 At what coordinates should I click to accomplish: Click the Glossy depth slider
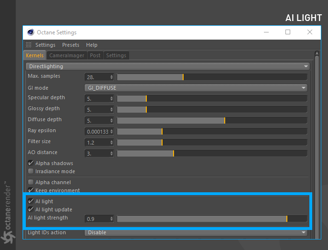click(x=212, y=109)
